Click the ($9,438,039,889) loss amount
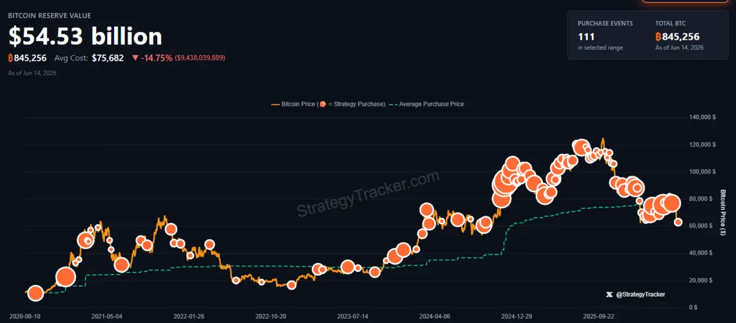The image size is (736, 323). (x=200, y=58)
